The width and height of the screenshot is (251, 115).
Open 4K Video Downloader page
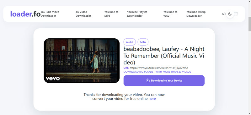83,14
